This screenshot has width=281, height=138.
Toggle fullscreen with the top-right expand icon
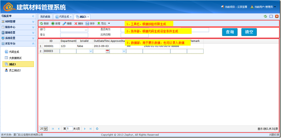coord(271,17)
